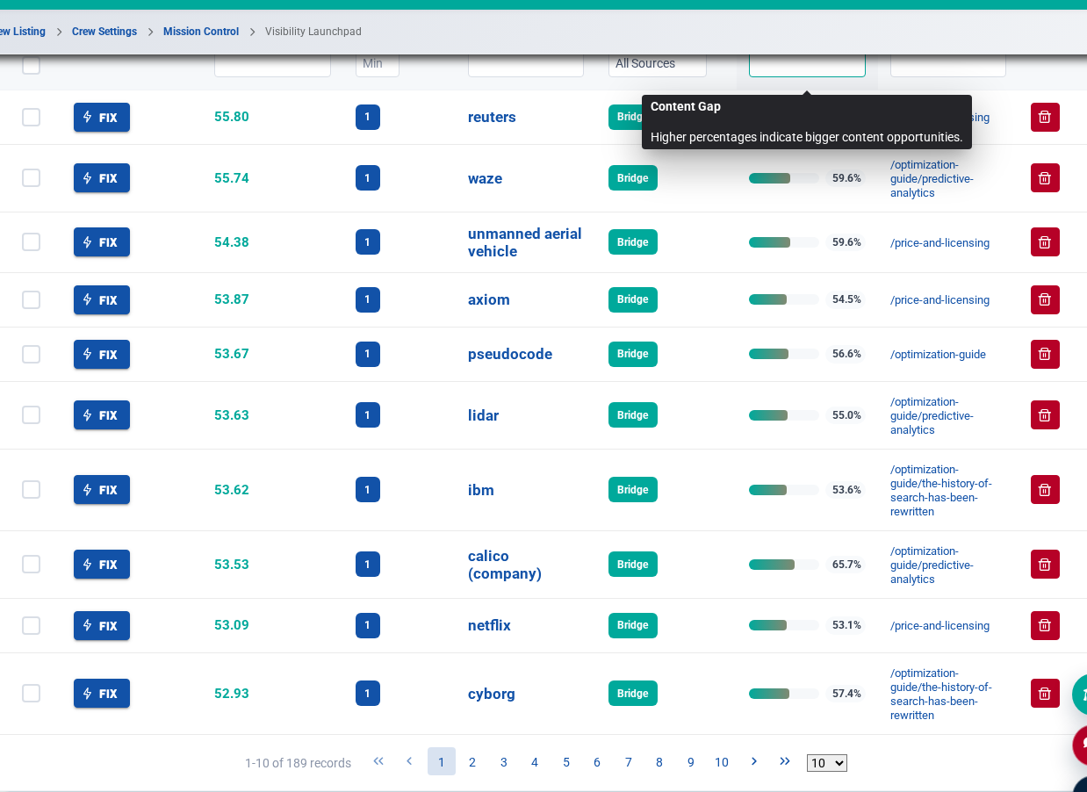Screen dimensions: 1087x792
Task: Click the Bridge badge for ibm
Action: click(633, 490)
